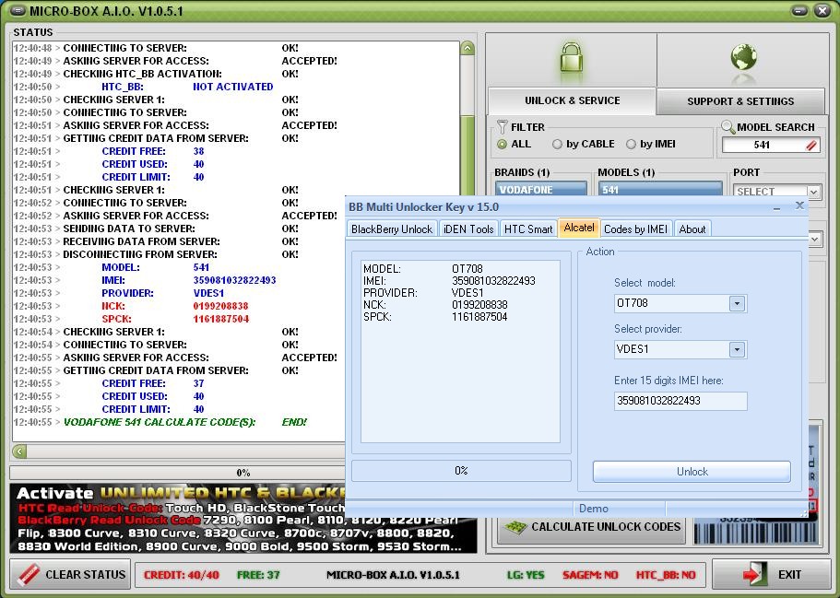The width and height of the screenshot is (840, 598).
Task: Minimize the BB Multi Unlocker Key window
Action: 776,207
